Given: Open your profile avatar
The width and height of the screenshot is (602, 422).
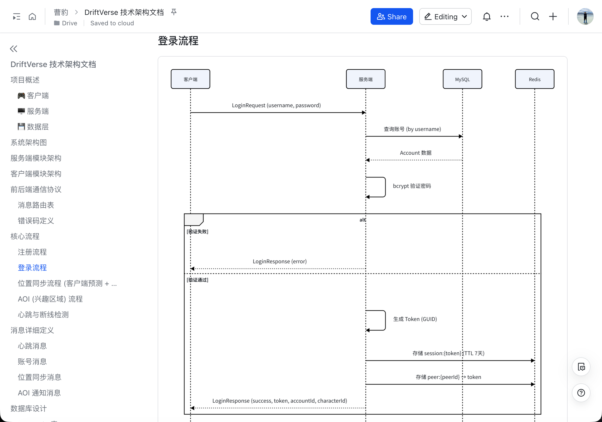Looking at the screenshot, I should 585,16.
